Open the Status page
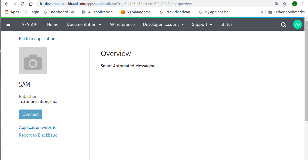This screenshot has width=308, height=160. click(x=226, y=24)
